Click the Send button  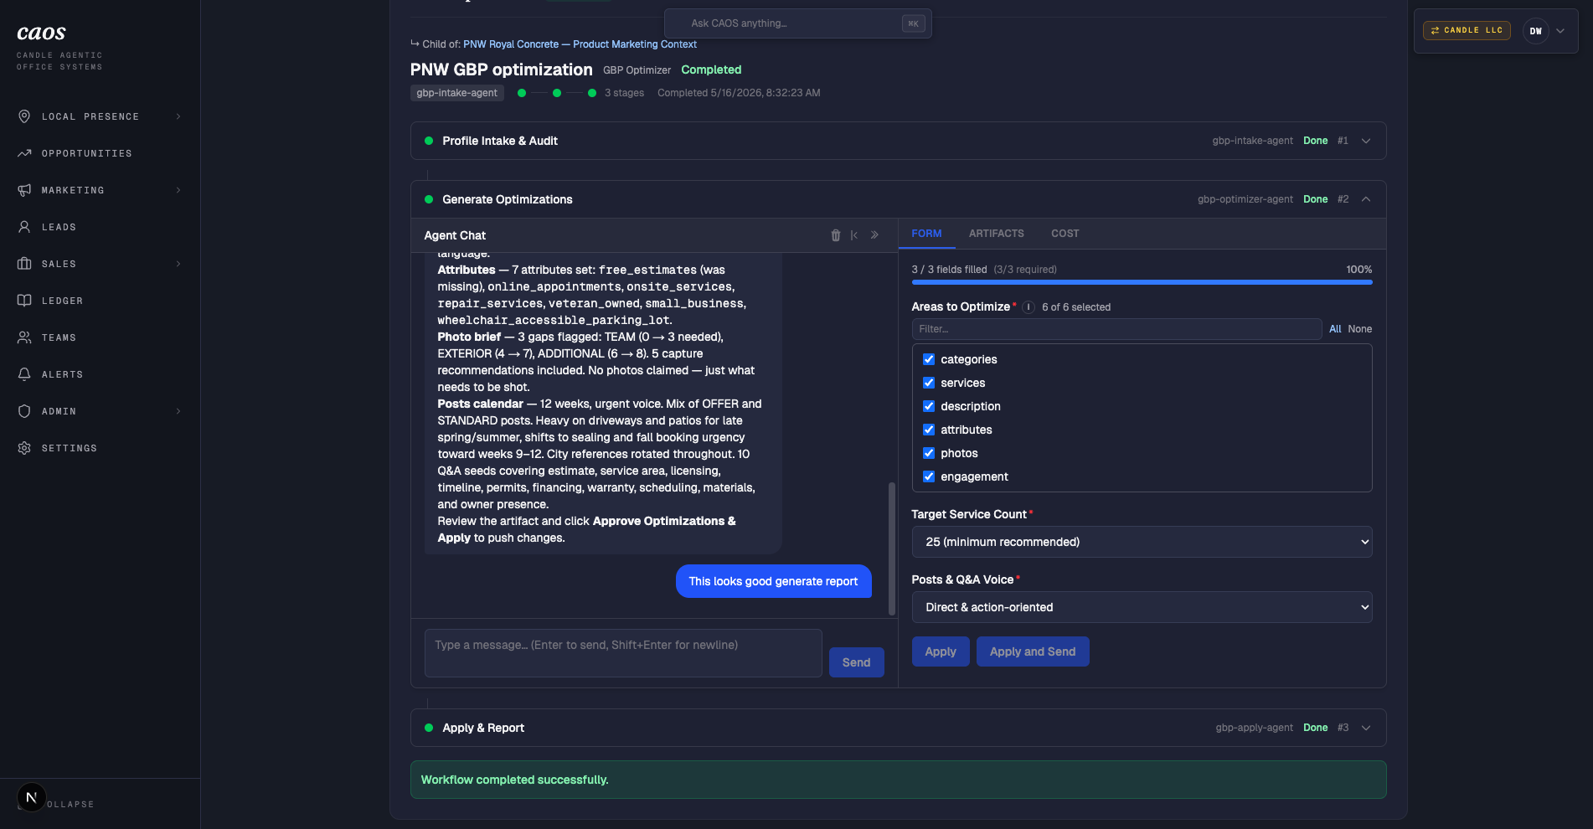[856, 662]
